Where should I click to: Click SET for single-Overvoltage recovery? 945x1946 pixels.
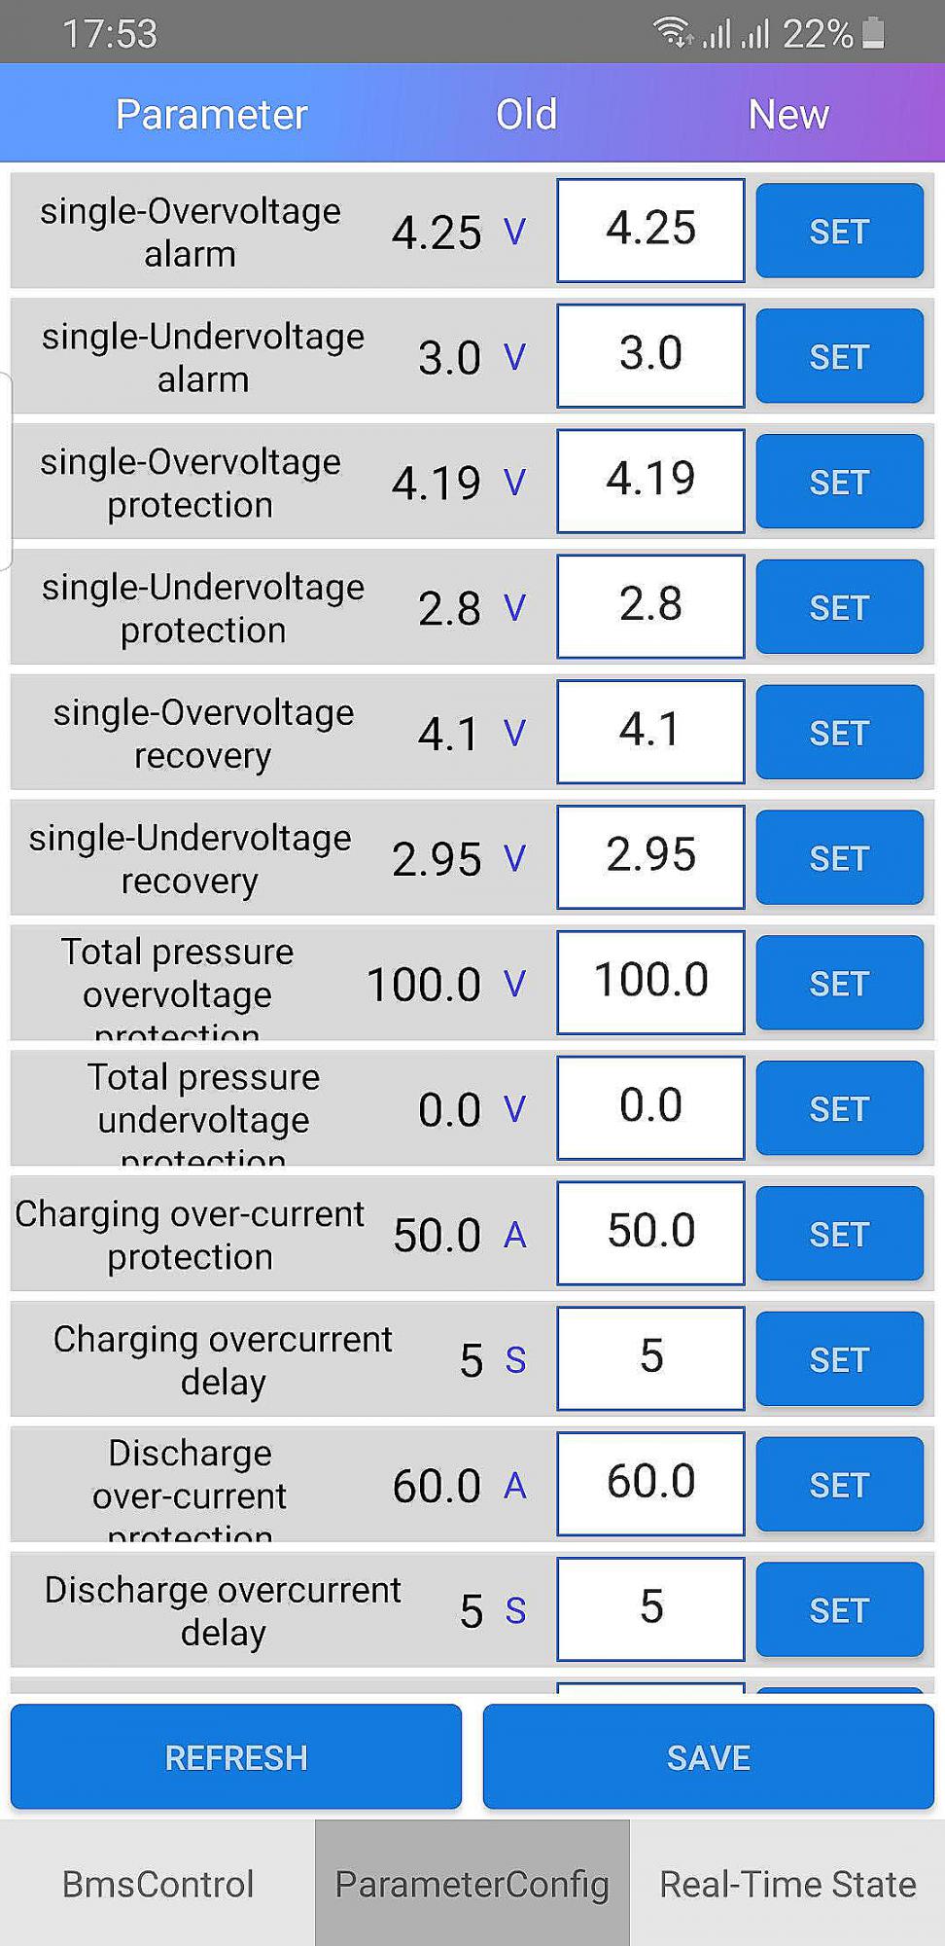839,733
